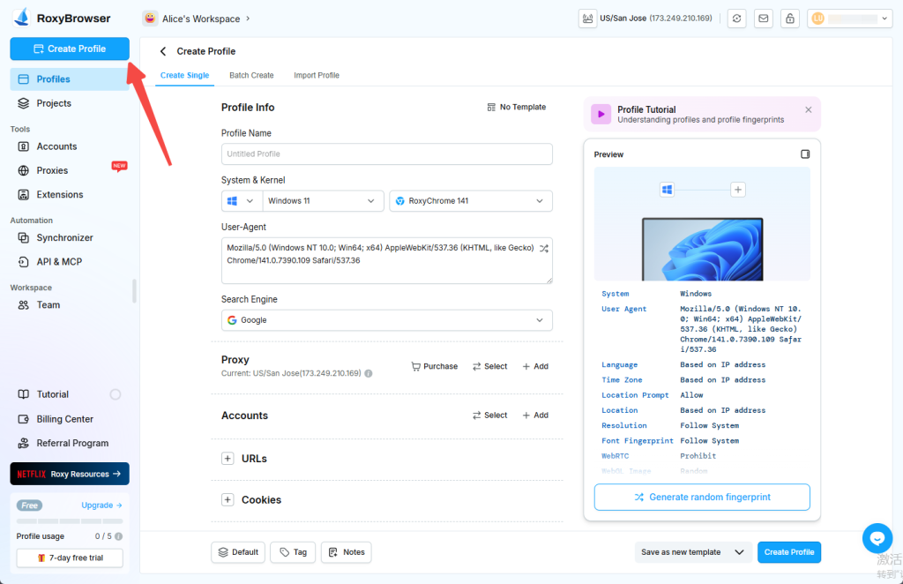Collapse the Preview panel icon

point(804,154)
